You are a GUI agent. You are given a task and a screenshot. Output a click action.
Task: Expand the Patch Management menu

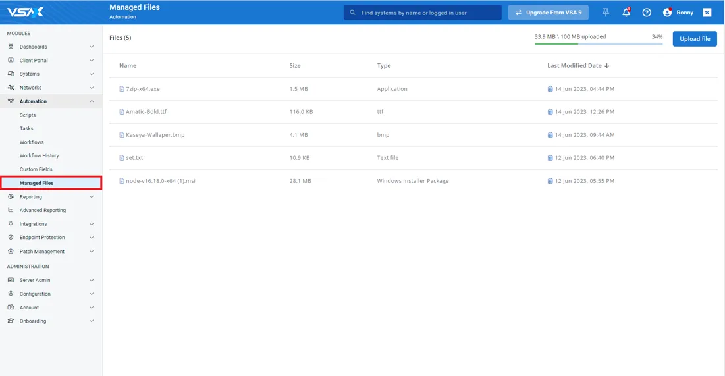(x=92, y=252)
